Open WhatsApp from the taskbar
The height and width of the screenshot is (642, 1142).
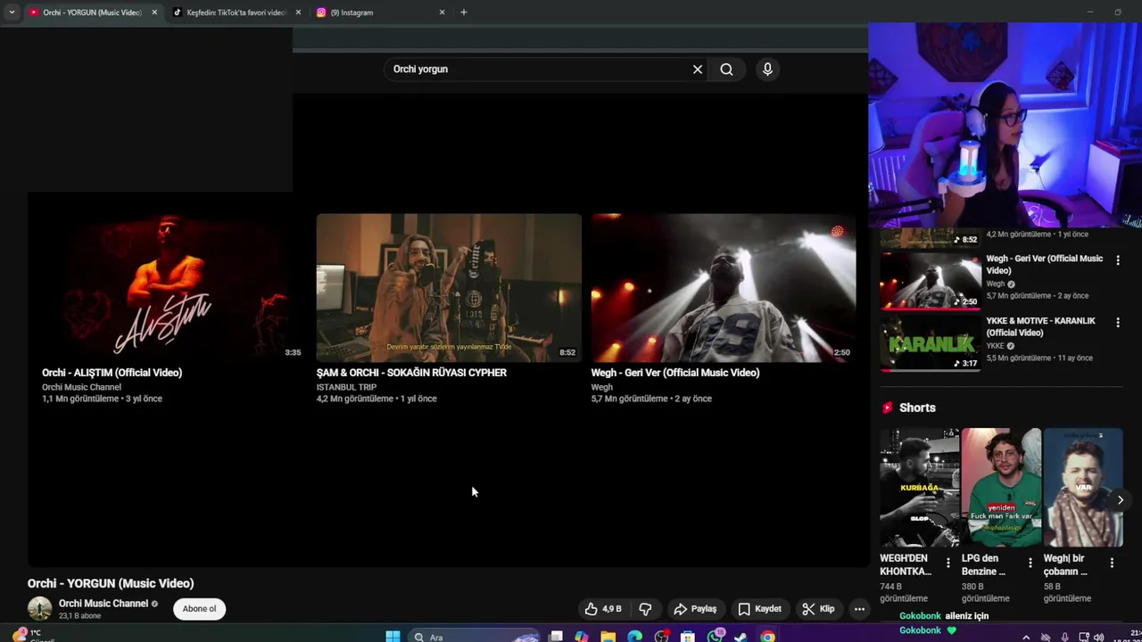716,637
